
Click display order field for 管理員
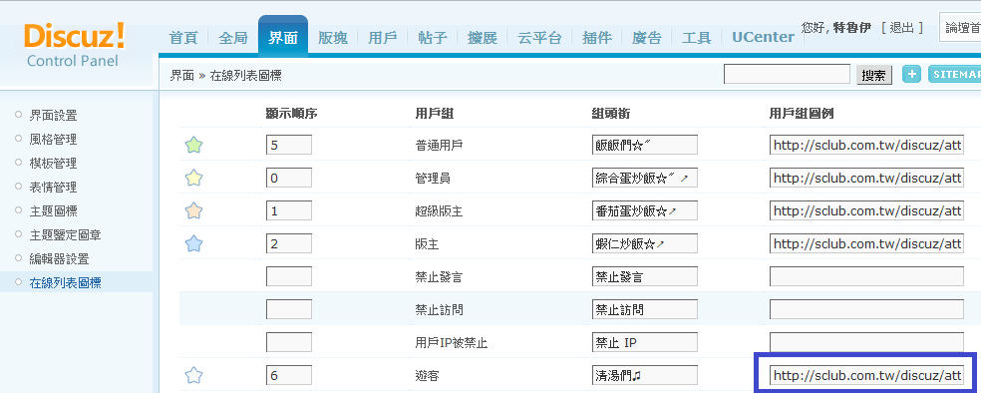288,179
